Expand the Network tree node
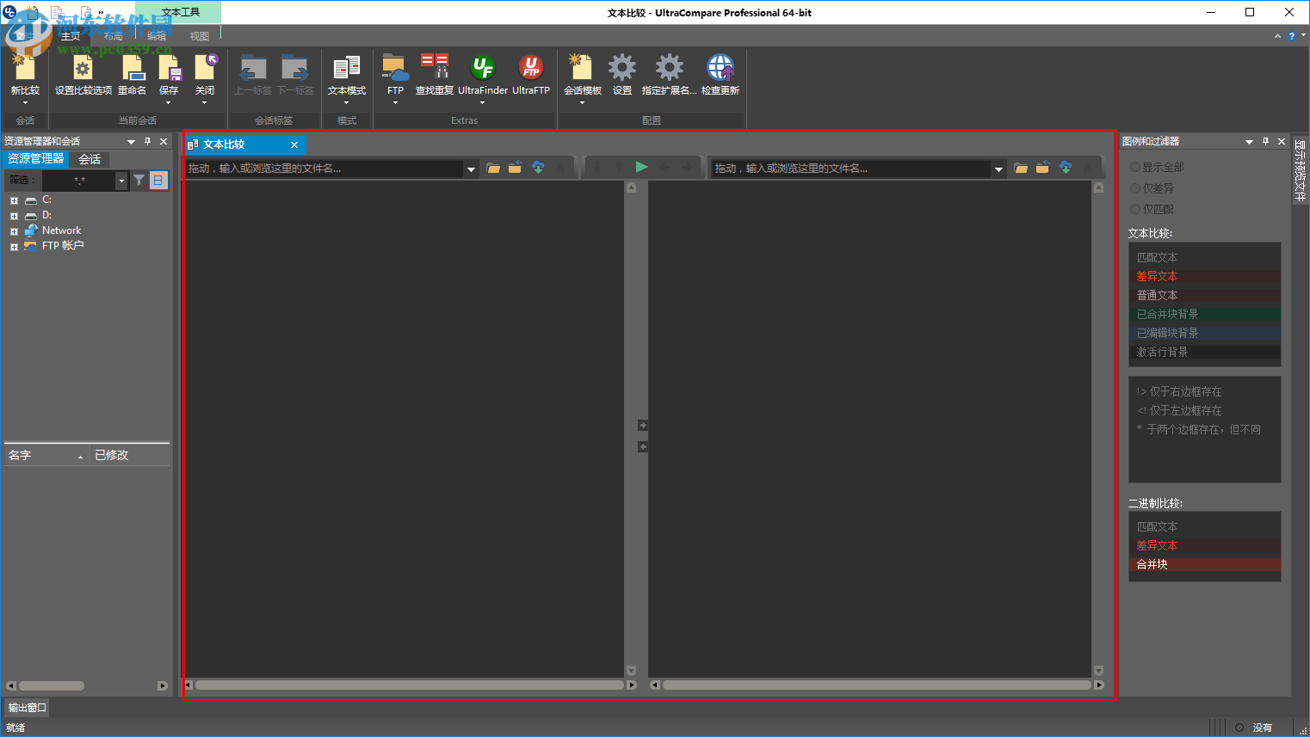Image resolution: width=1310 pixels, height=737 pixels. coord(14,231)
